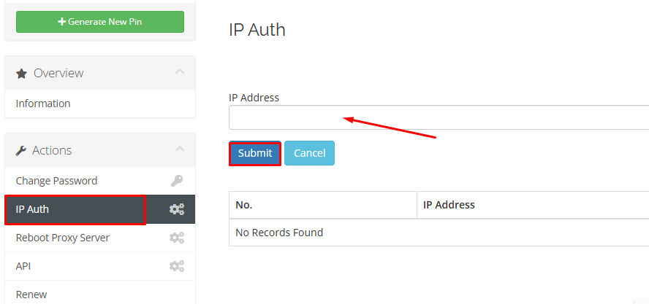Open the Renew sidebar entry
649x304 pixels.
[x=31, y=295]
